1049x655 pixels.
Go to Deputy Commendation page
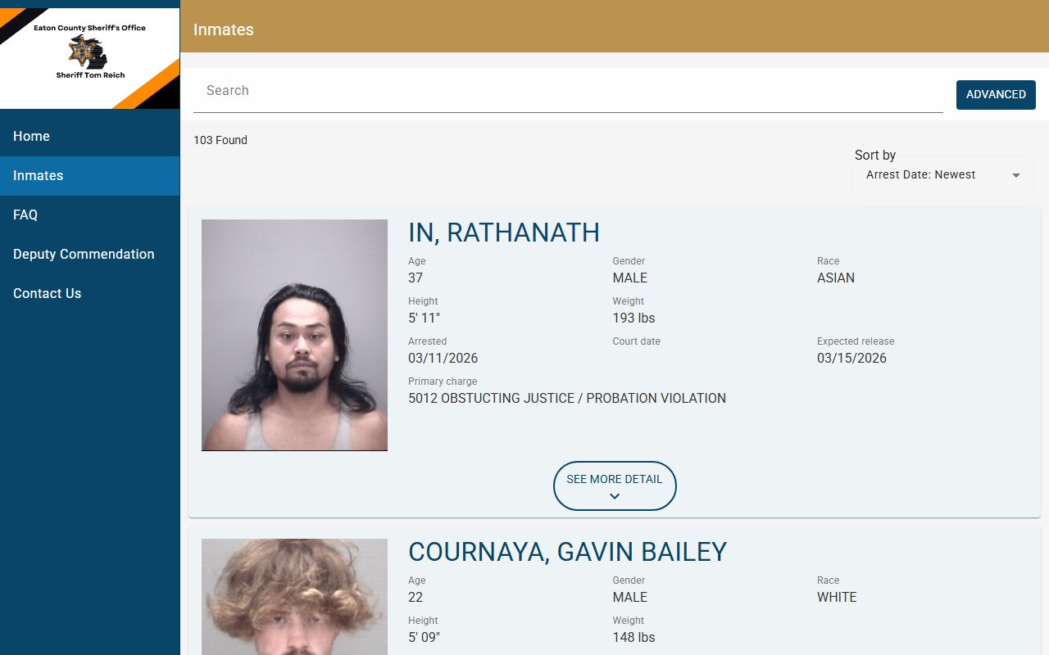(89, 255)
